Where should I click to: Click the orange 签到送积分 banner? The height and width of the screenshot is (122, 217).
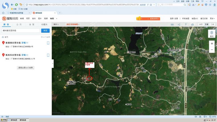point(148,19)
